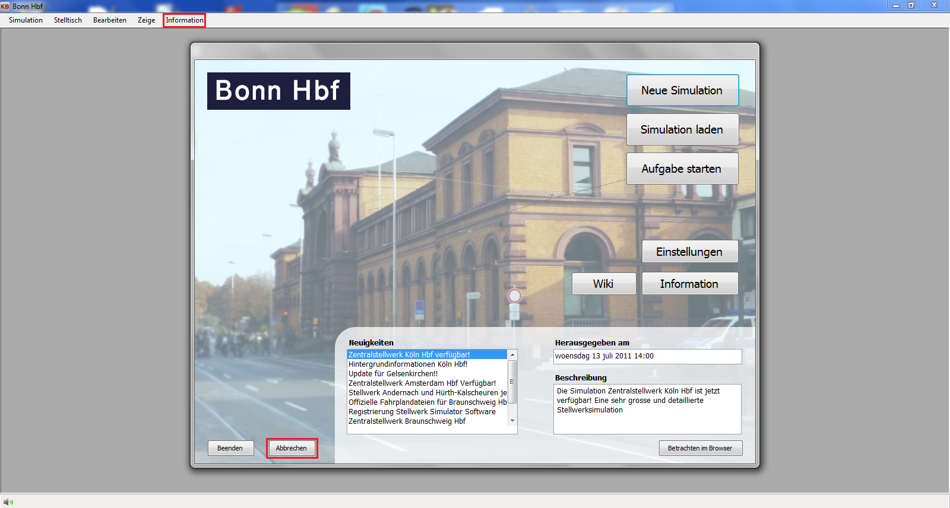
Task: Open the Stelltisch menu
Action: 68,20
